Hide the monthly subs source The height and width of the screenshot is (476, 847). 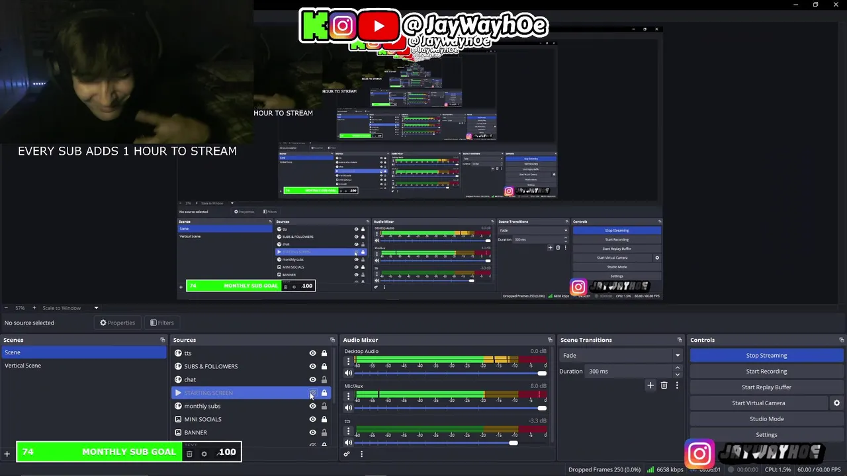[313, 406]
